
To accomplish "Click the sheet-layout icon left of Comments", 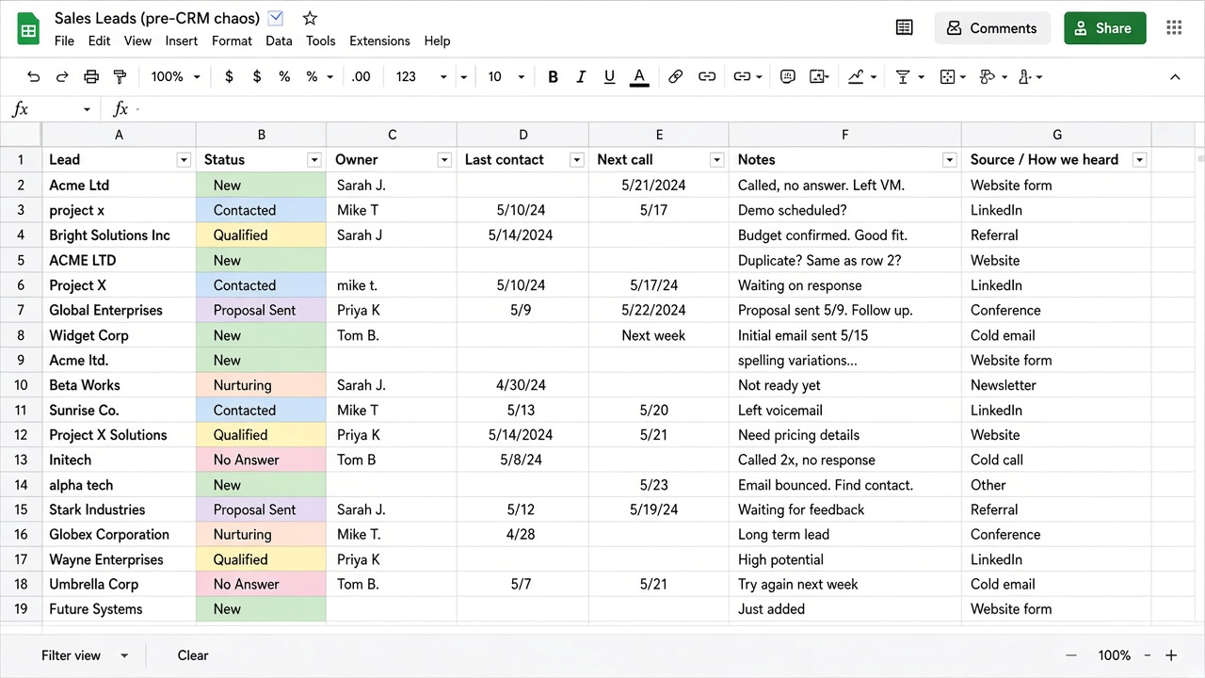I will [x=905, y=28].
